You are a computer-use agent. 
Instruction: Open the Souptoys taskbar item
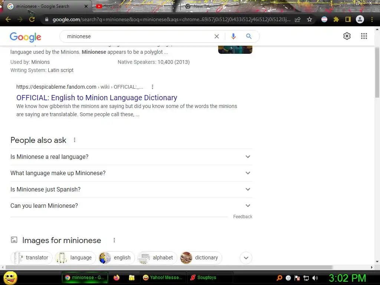(x=210, y=278)
